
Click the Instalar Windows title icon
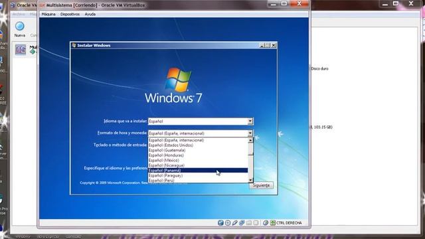(74, 45)
